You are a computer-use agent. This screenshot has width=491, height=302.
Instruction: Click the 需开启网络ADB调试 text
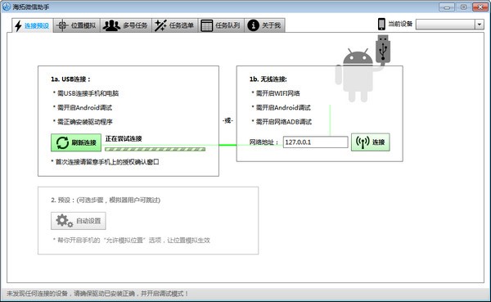click(x=284, y=122)
